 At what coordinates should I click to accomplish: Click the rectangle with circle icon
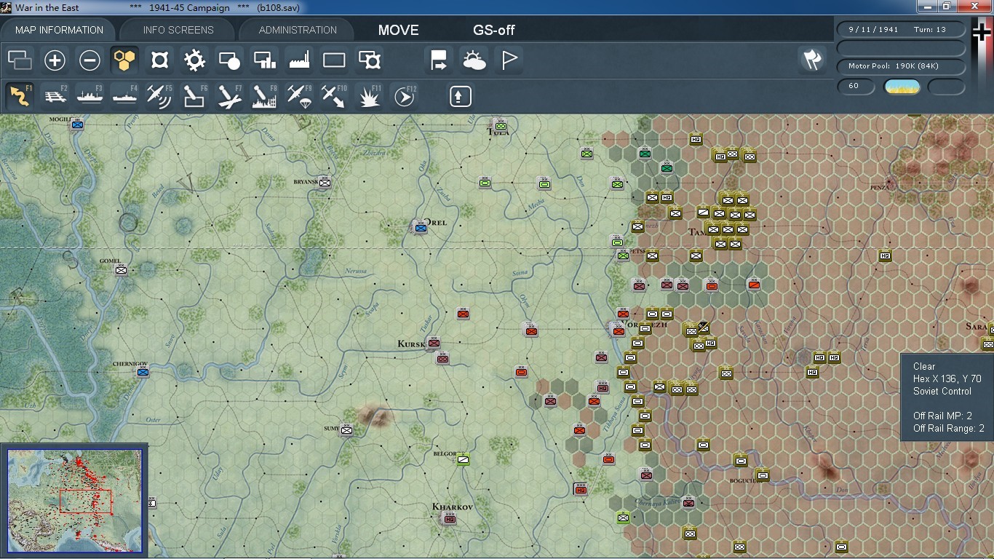pos(229,60)
